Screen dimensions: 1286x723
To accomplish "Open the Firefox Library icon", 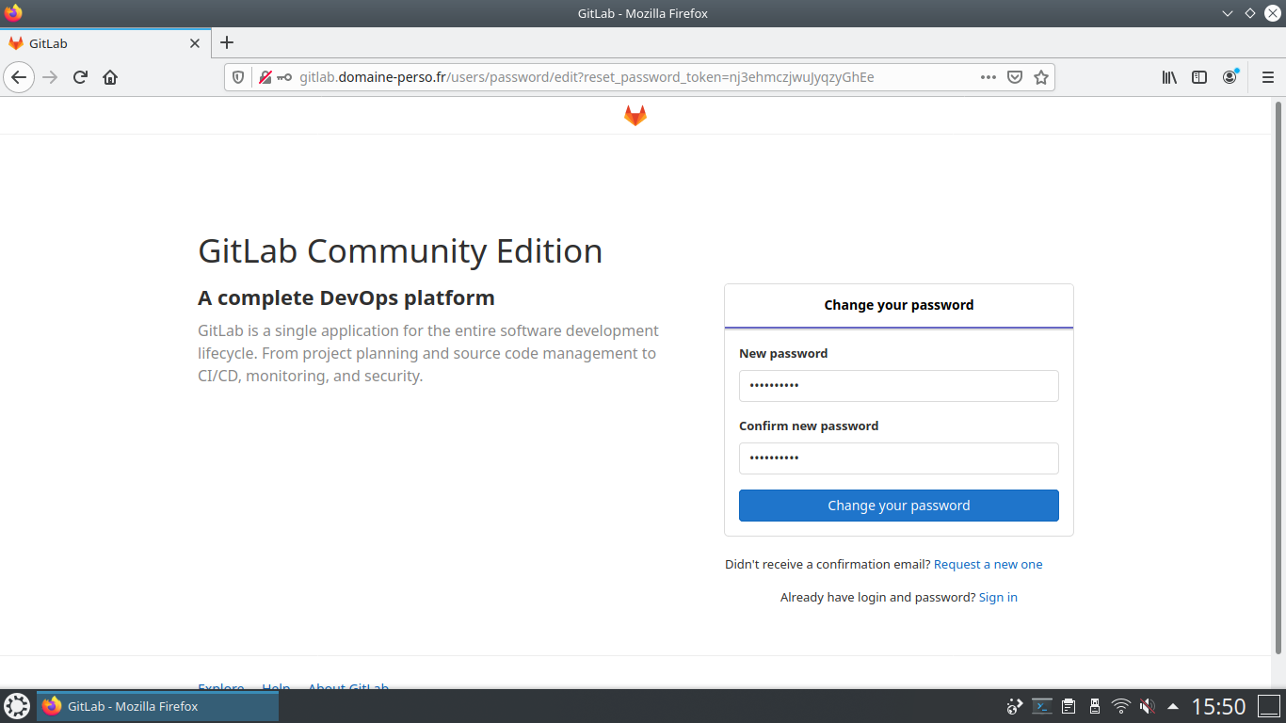I will click(x=1169, y=77).
